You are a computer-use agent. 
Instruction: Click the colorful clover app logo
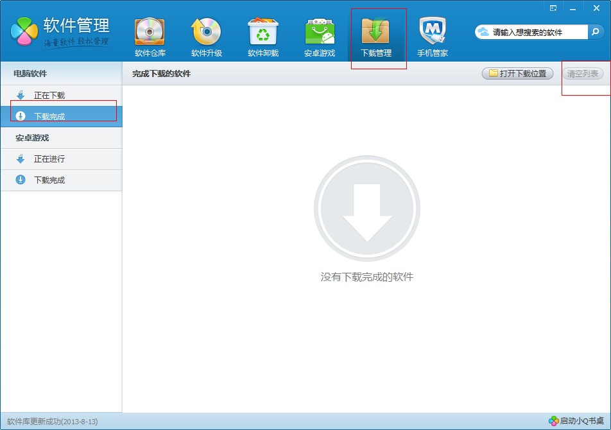[24, 31]
